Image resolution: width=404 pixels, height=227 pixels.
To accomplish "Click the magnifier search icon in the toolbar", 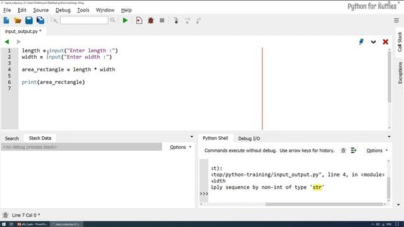I will pos(112,20).
